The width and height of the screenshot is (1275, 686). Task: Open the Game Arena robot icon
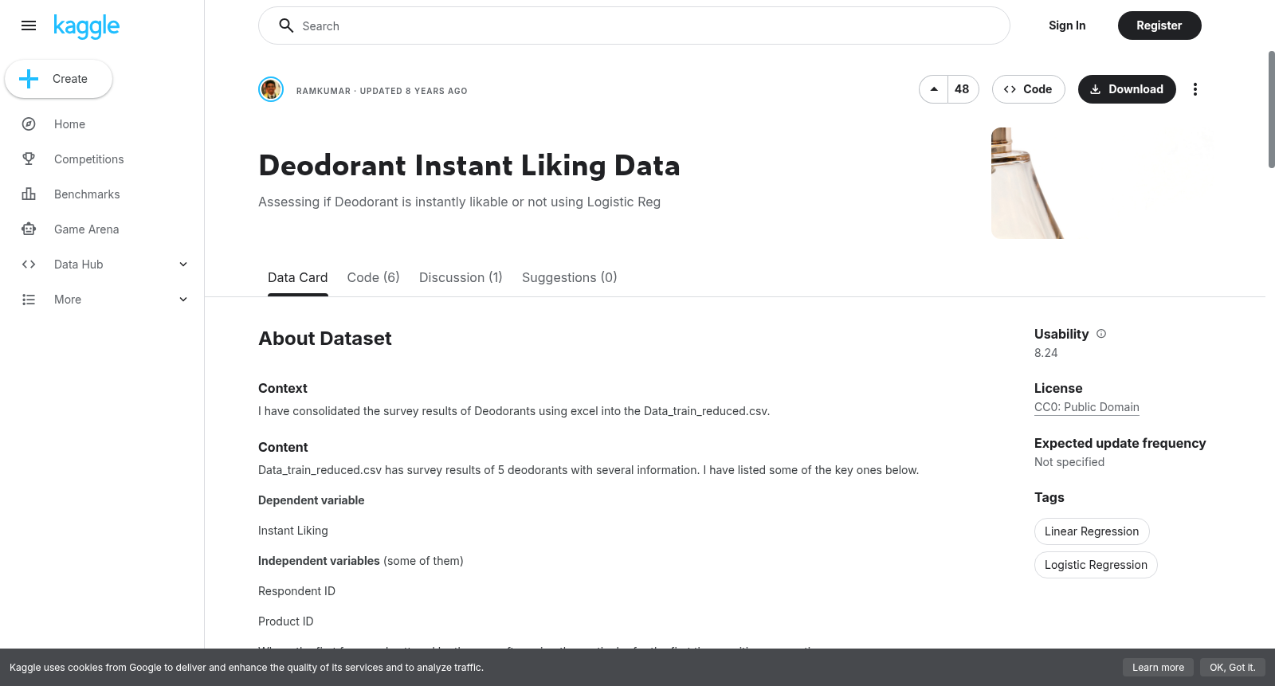pyautogui.click(x=29, y=229)
